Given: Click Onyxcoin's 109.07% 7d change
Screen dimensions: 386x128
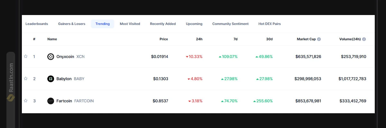Looking at the screenshot, I should click(x=228, y=57).
